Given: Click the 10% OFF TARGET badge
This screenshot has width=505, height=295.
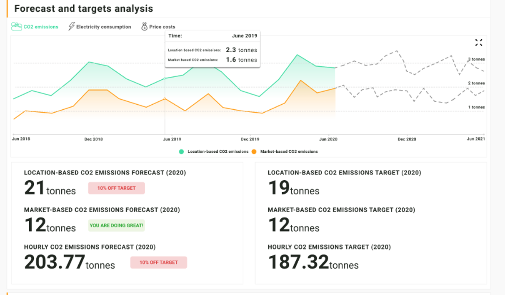Looking at the screenshot, I should [116, 188].
